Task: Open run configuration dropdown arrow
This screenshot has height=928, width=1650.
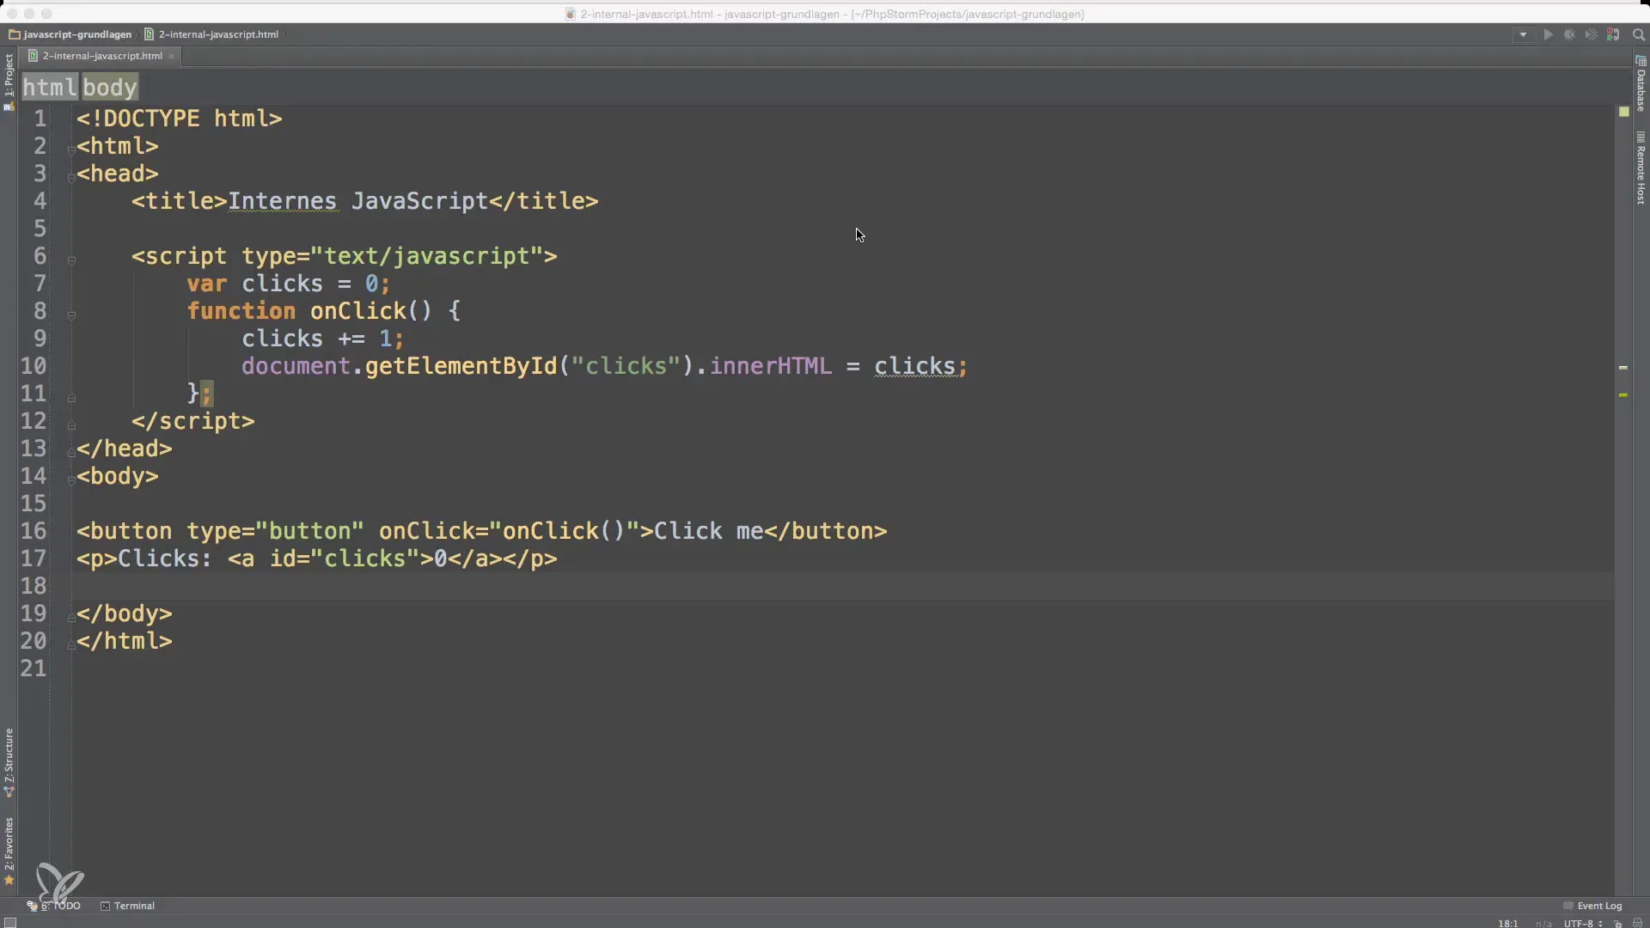Action: (1523, 34)
